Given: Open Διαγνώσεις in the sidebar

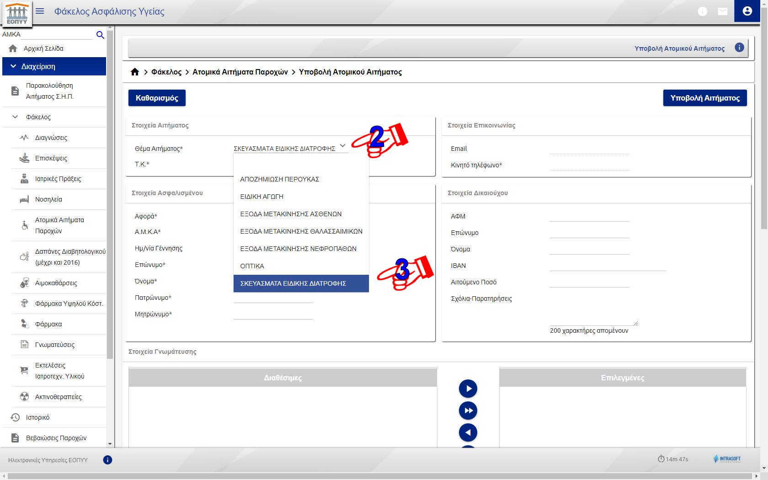Looking at the screenshot, I should point(51,138).
